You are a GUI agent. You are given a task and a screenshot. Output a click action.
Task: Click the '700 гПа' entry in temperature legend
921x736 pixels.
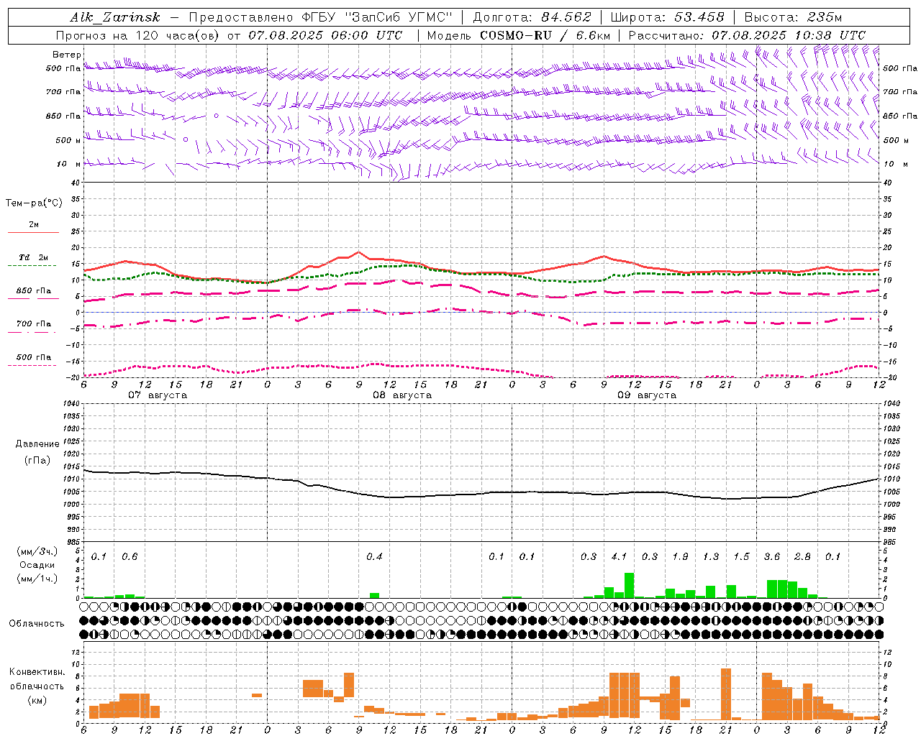pos(34,323)
